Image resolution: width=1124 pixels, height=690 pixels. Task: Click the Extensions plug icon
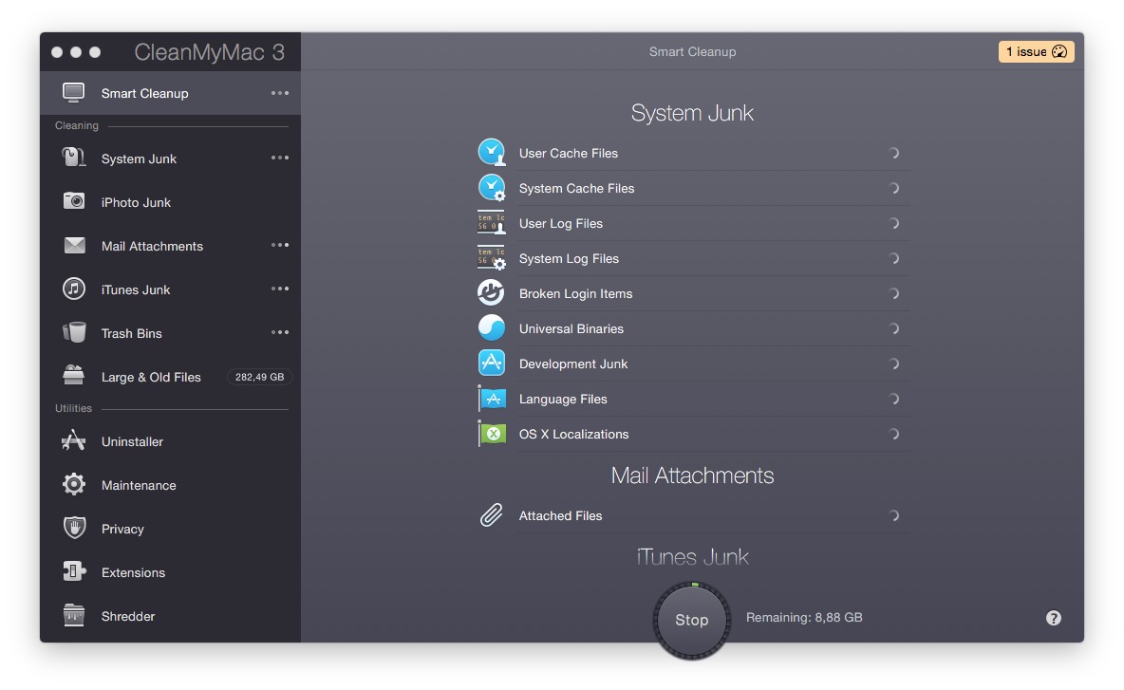[73, 571]
